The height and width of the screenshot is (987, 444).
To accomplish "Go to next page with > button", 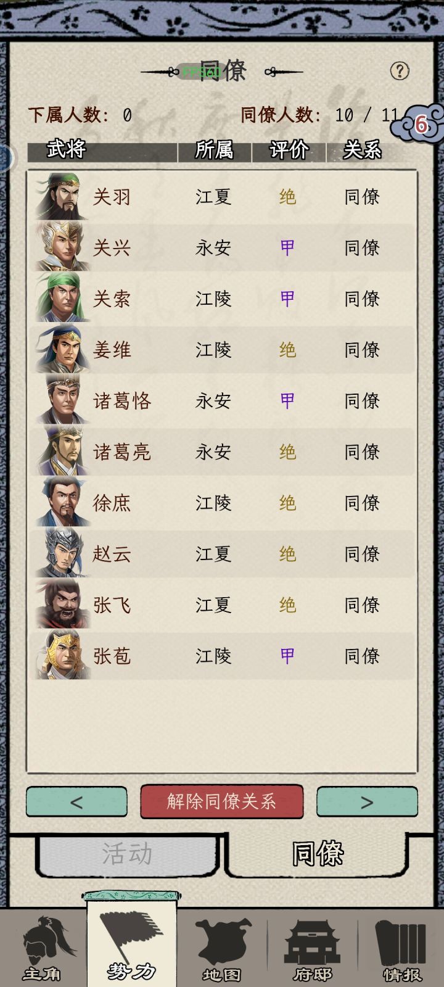I will (x=367, y=802).
